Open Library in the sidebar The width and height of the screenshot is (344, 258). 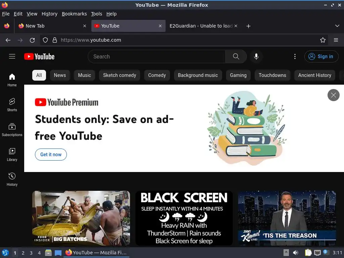point(12,155)
